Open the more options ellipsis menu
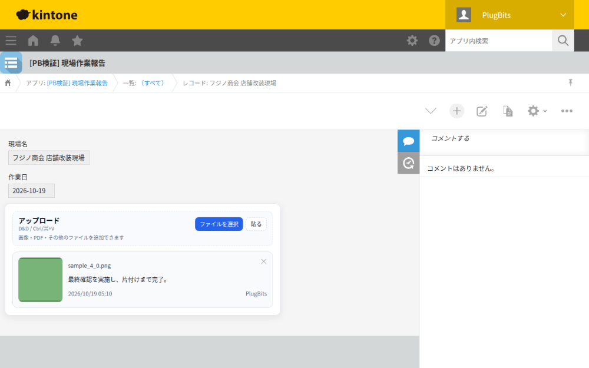589x368 pixels. point(567,111)
